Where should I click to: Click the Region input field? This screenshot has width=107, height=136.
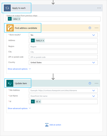click(x=63, y=46)
